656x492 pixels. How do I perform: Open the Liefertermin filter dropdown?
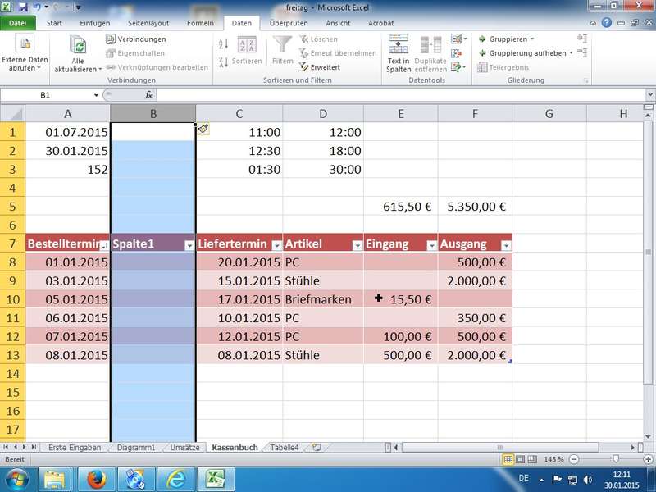(x=276, y=245)
